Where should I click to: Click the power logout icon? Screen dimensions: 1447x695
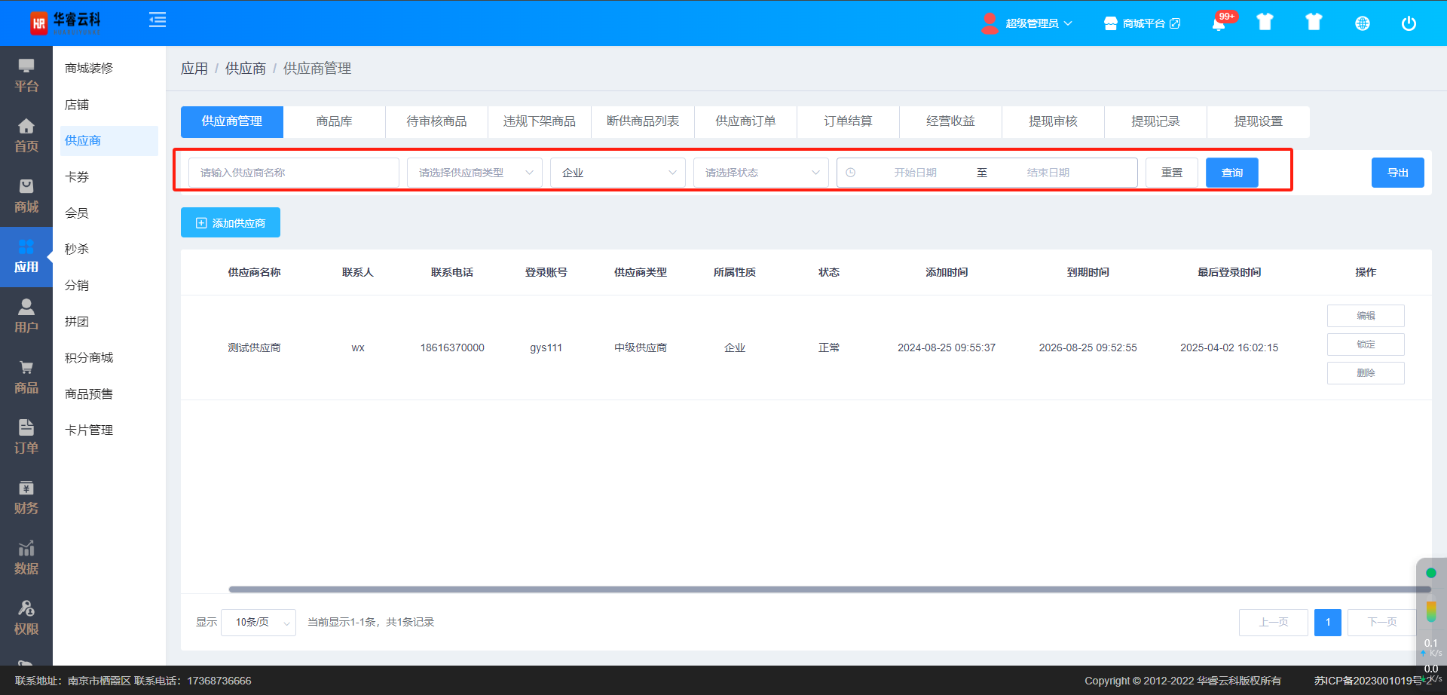coord(1408,23)
